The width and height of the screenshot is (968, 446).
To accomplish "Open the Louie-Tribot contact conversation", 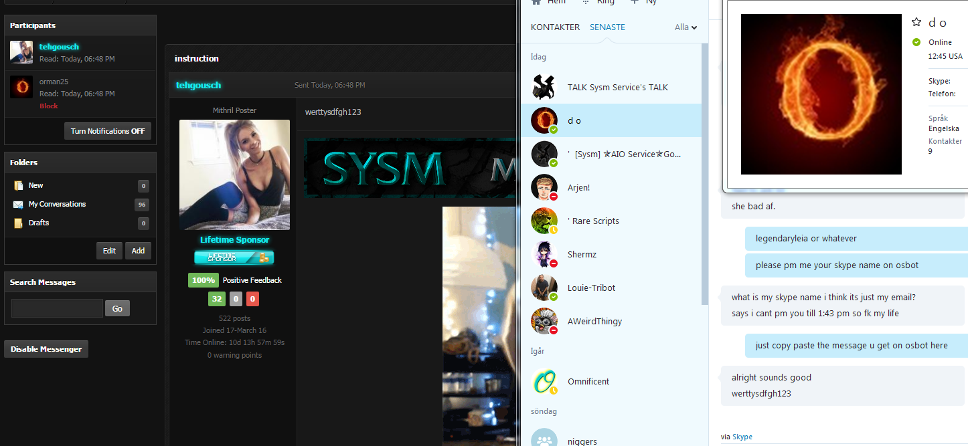I will [x=611, y=288].
